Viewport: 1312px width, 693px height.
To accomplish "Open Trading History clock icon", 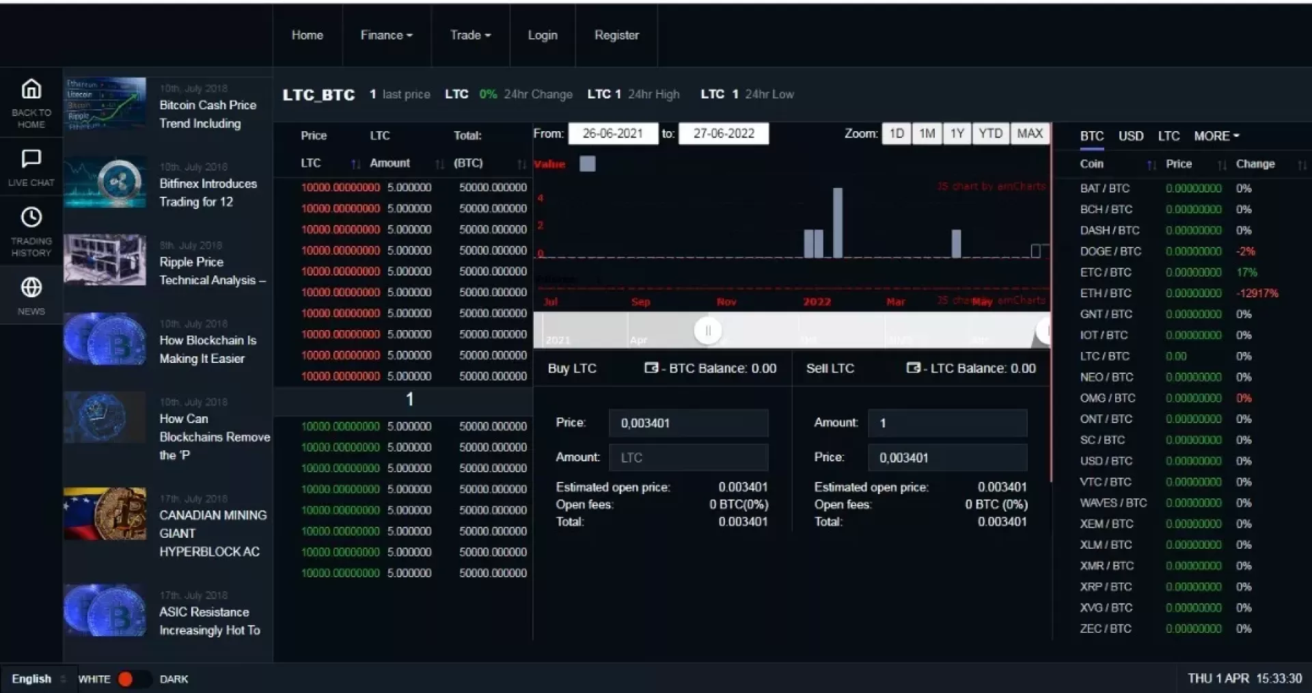I will [x=31, y=217].
